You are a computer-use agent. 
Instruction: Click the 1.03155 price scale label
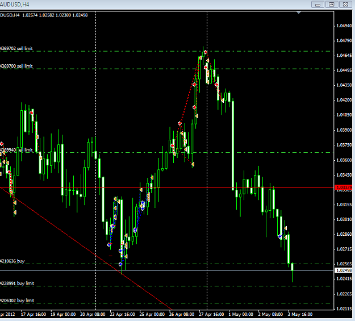(344, 205)
